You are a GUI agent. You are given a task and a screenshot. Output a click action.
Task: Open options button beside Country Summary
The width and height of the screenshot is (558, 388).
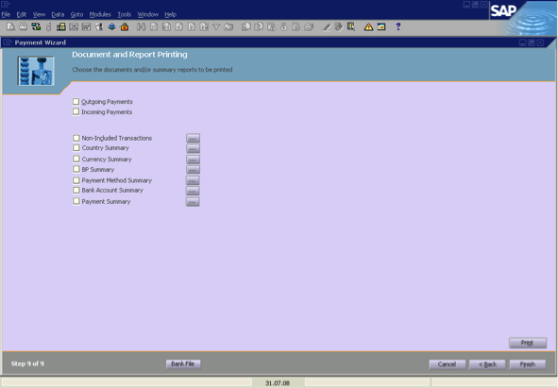[x=193, y=148]
